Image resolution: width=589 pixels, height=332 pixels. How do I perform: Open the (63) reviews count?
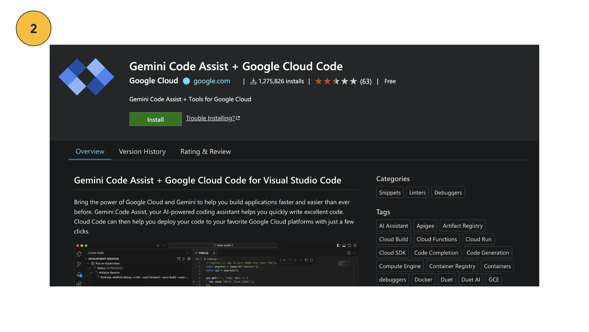[x=366, y=82]
